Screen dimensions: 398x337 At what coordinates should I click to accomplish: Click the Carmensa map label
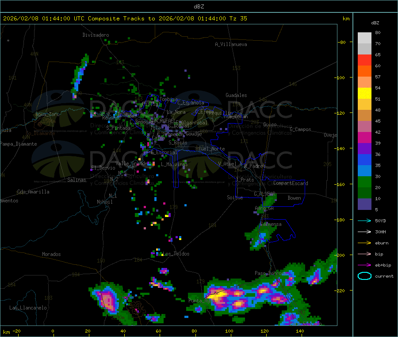[x=271, y=224]
